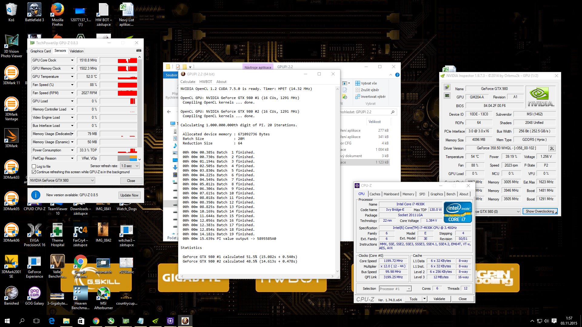Open Action Center notifications icon

(554, 321)
